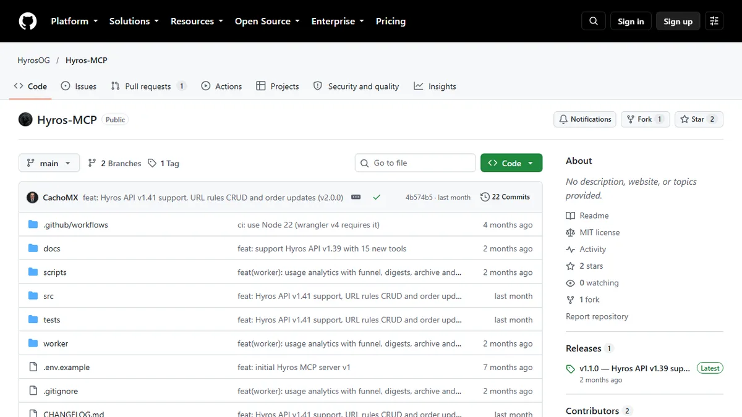Open the Pricing page link
The width and height of the screenshot is (742, 417).
[x=391, y=21]
